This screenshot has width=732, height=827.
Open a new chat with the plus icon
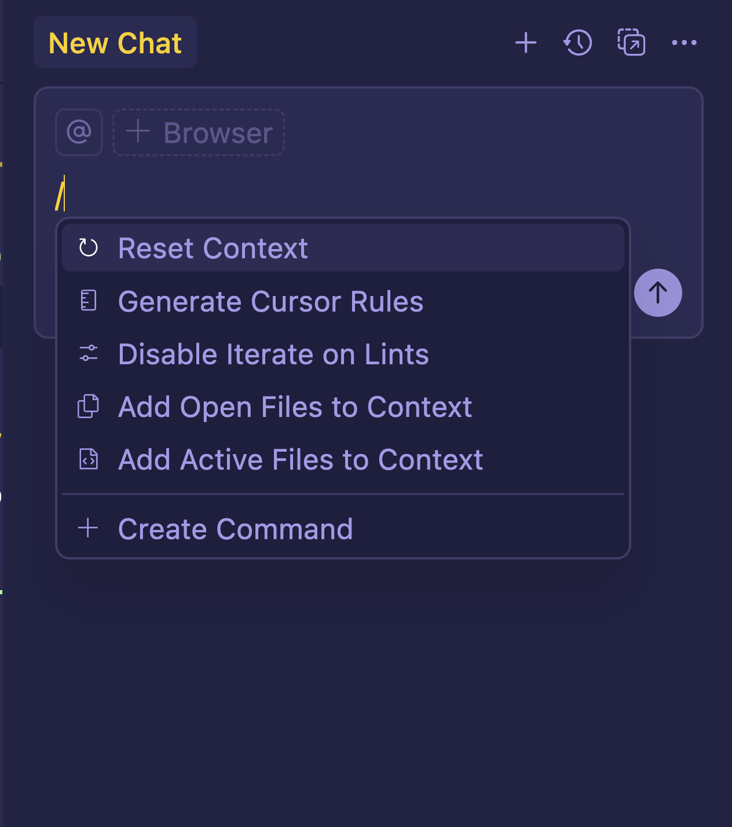click(x=526, y=42)
